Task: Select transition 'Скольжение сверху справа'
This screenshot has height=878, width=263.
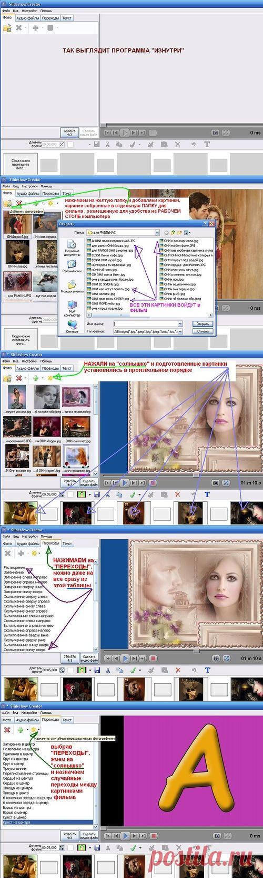Action: click(26, 600)
